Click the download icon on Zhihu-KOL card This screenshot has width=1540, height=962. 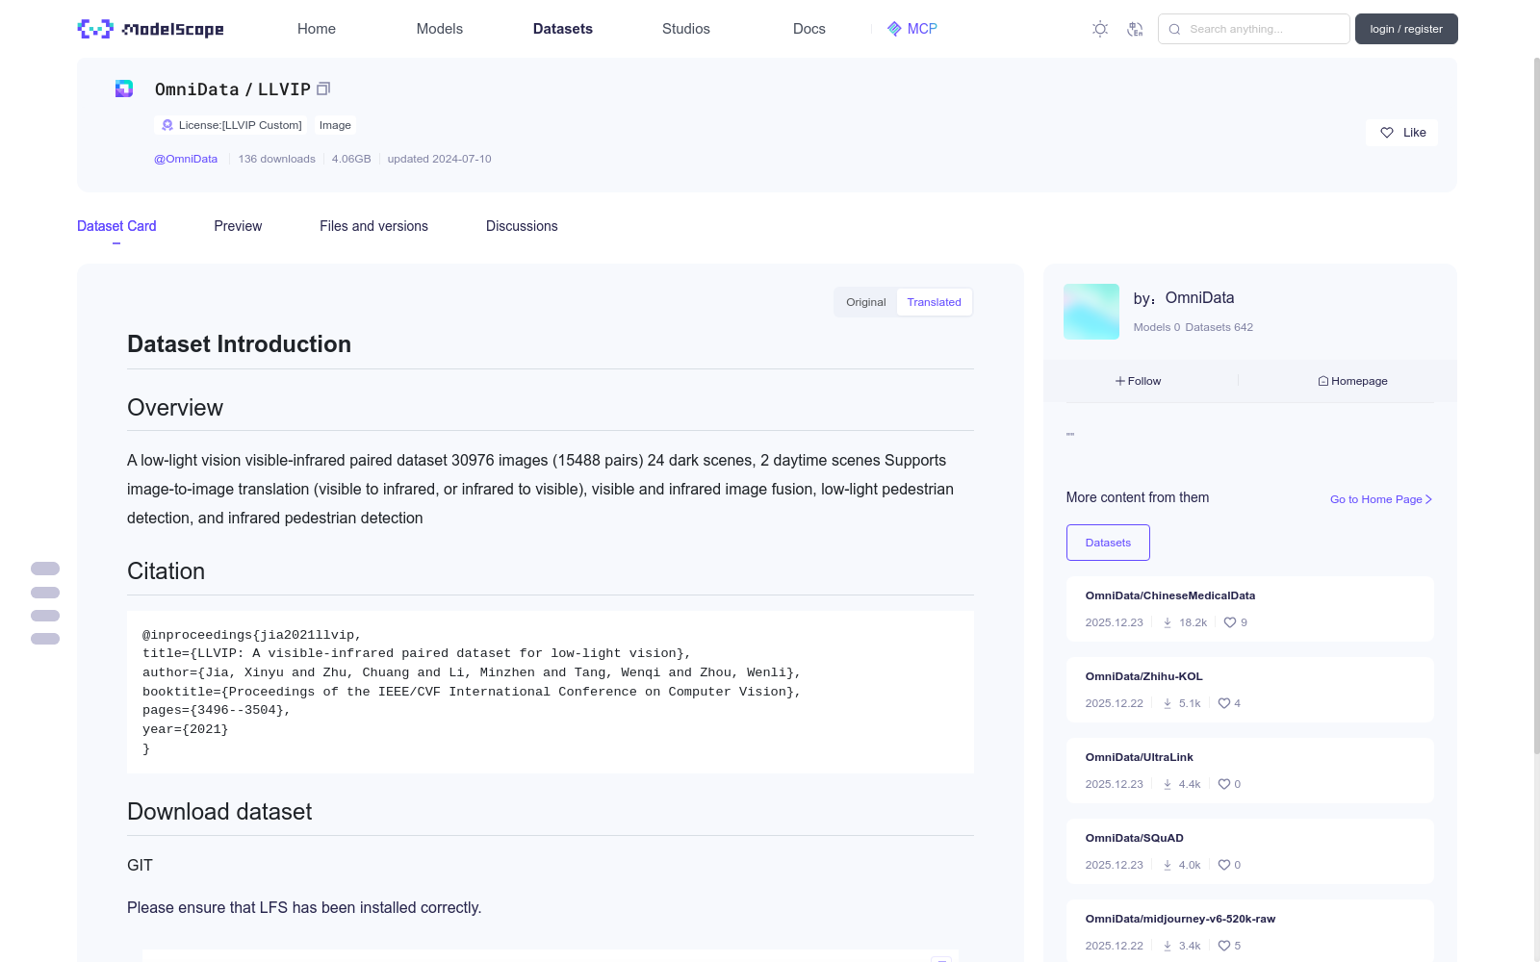pos(1168,703)
